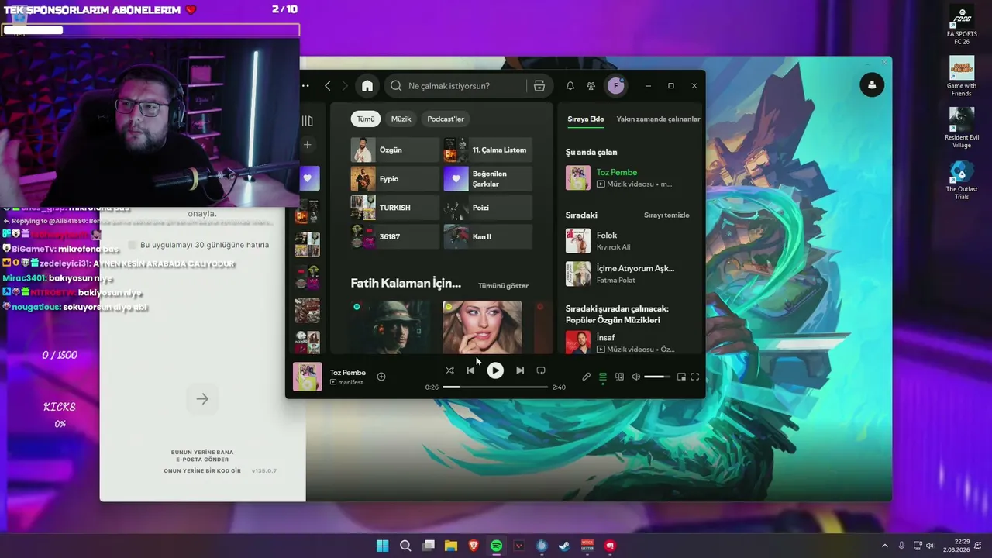This screenshot has height=558, width=992.
Task: Open the Browse icon beside the search box
Action: point(539,86)
